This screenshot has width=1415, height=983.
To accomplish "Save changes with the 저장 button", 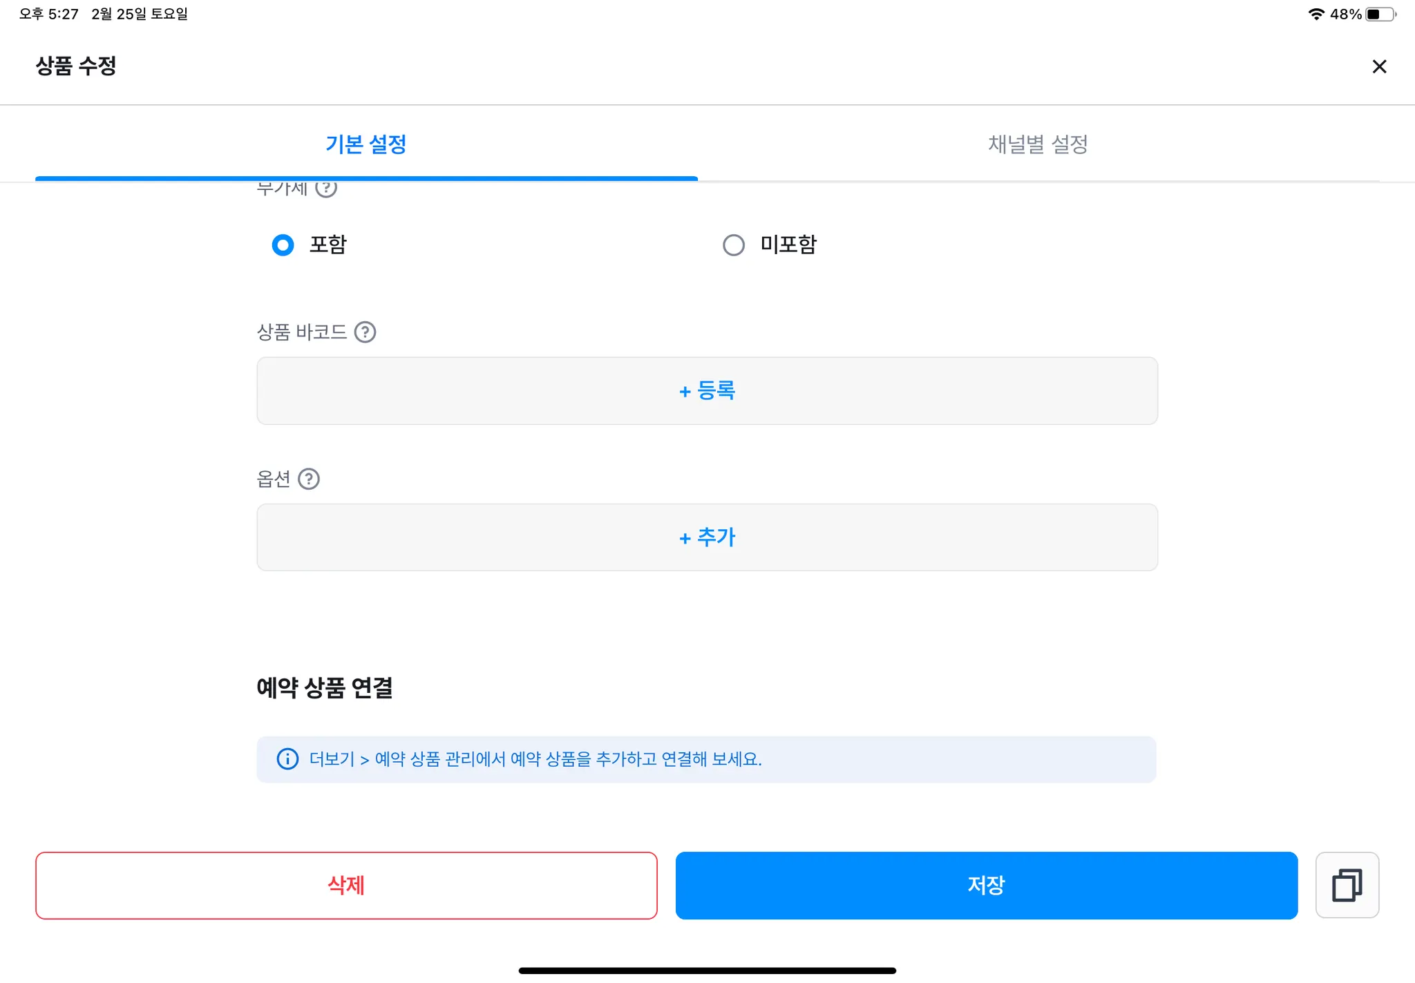I will pyautogui.click(x=986, y=885).
